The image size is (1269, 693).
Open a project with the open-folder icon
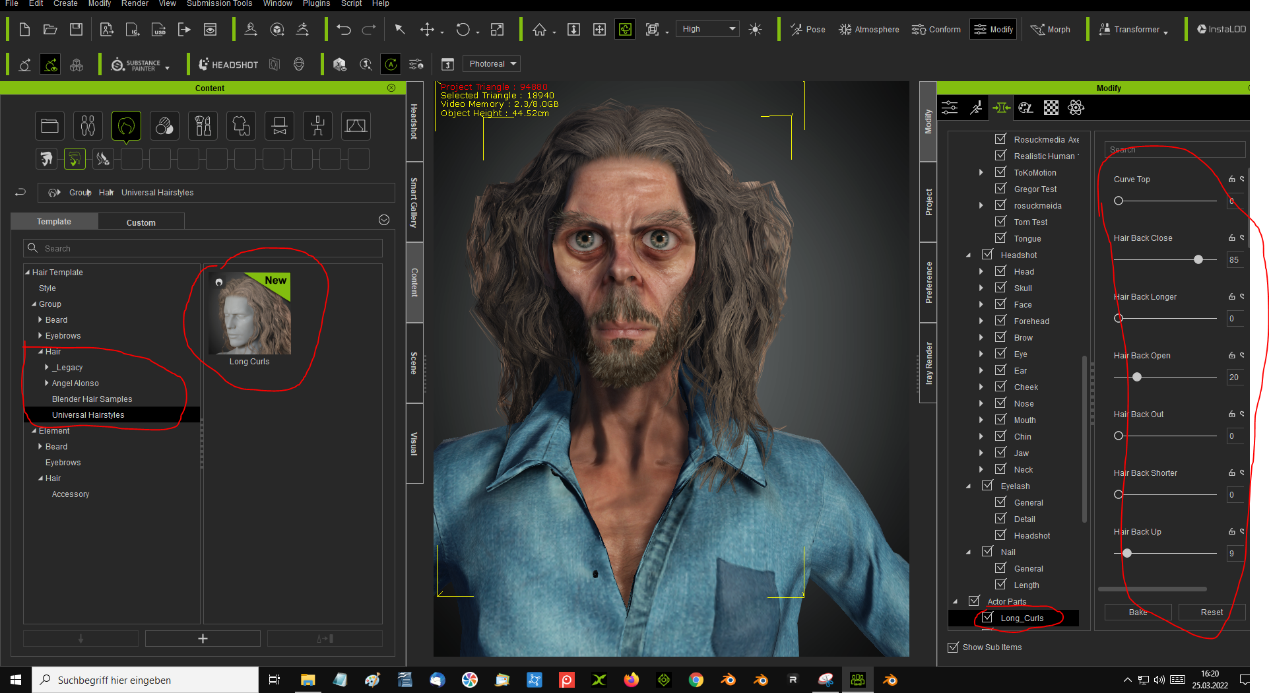point(50,29)
